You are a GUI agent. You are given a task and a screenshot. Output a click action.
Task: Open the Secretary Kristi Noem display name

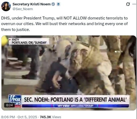pyautogui.click(x=31, y=4)
